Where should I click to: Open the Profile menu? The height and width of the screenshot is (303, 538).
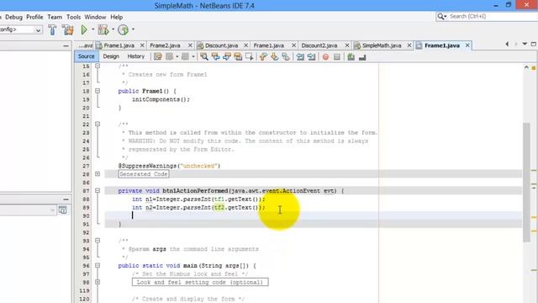pyautogui.click(x=34, y=17)
